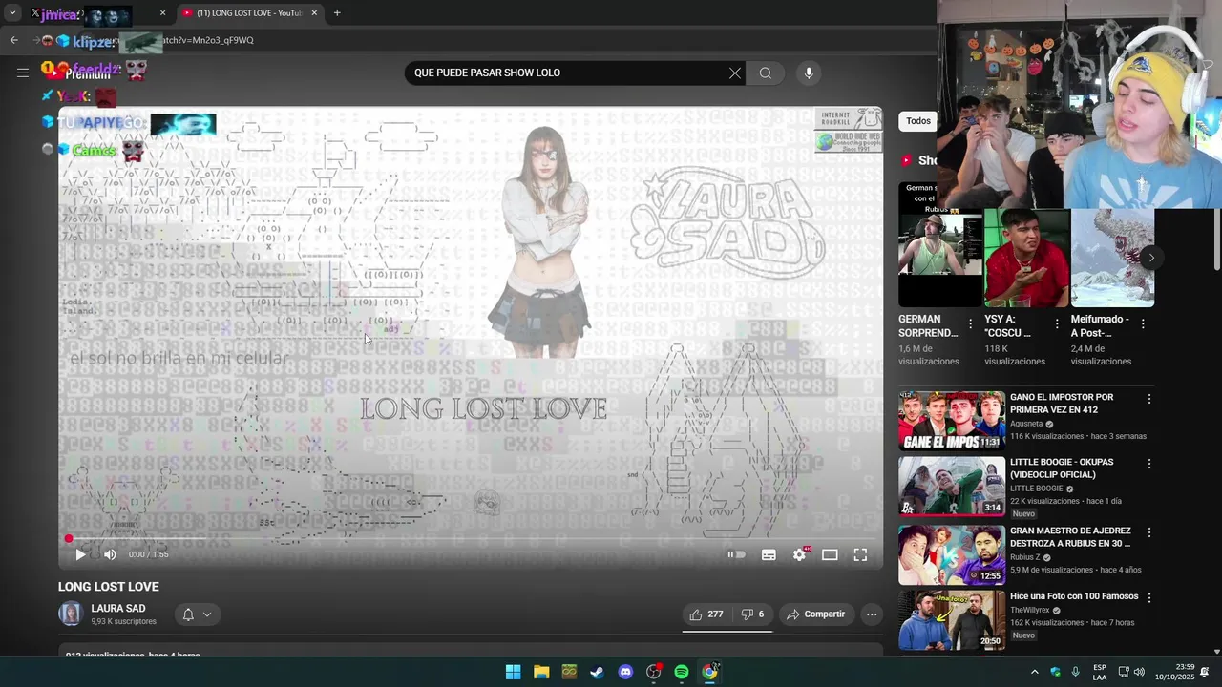Open a new browser tab
Screen dimensions: 1222x687
coord(337,13)
